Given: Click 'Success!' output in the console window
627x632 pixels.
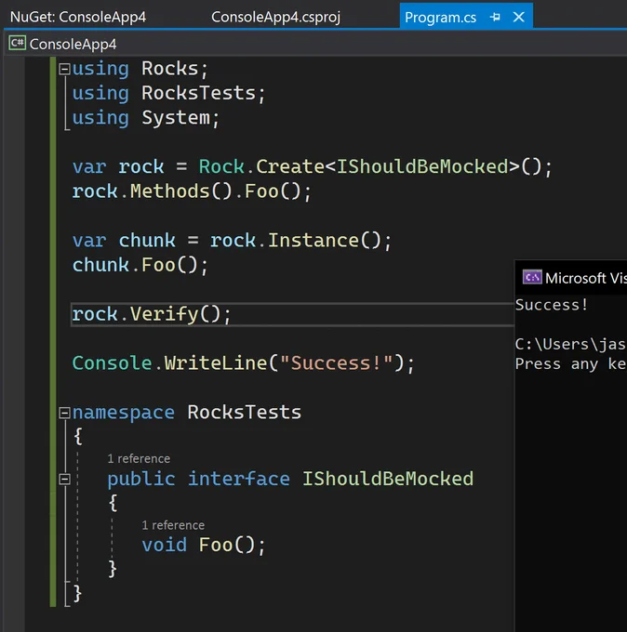Looking at the screenshot, I should [x=552, y=305].
